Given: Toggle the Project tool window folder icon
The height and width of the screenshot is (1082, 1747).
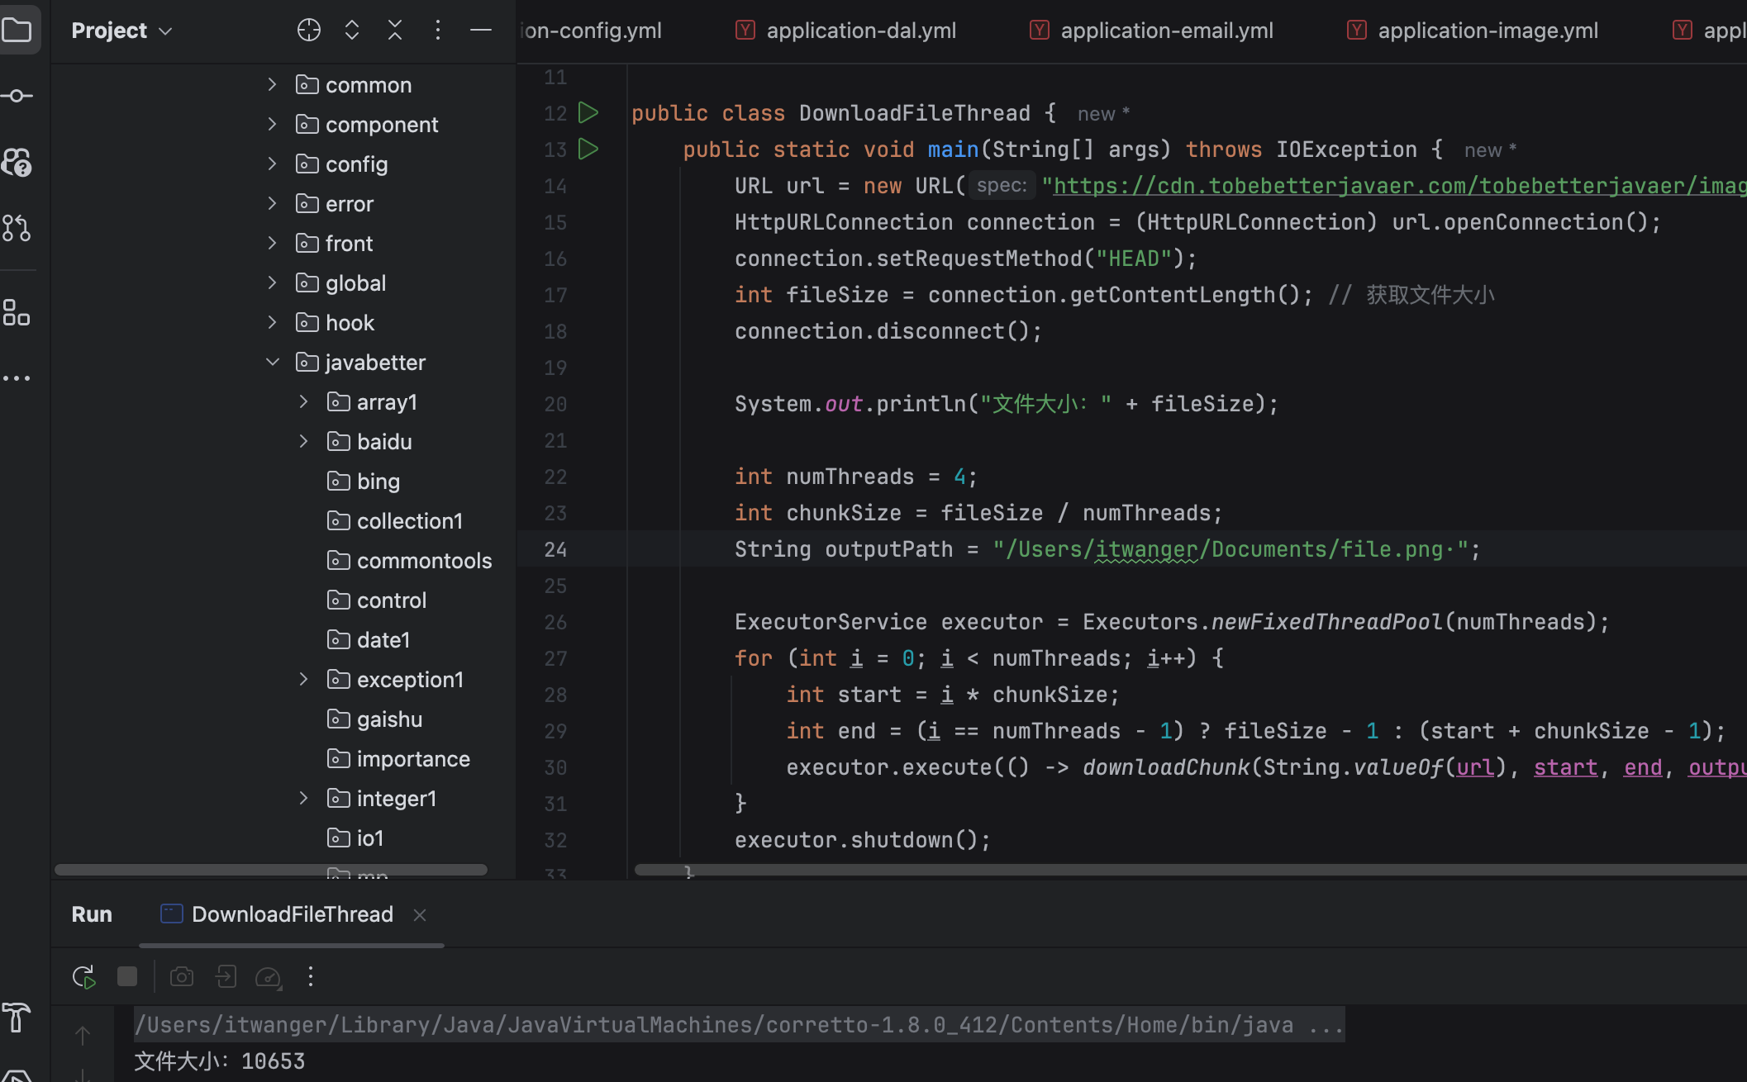Looking at the screenshot, I should (x=17, y=31).
